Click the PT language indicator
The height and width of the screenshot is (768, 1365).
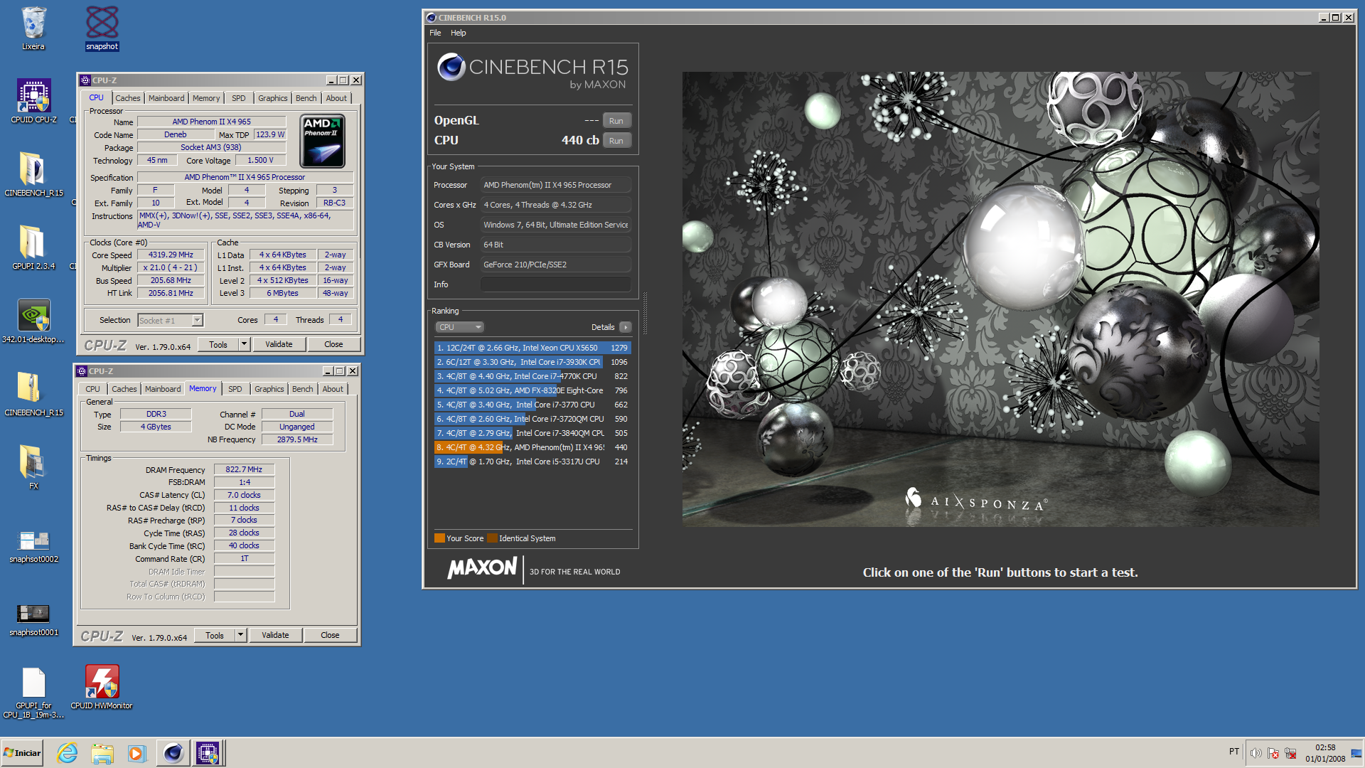(1234, 752)
